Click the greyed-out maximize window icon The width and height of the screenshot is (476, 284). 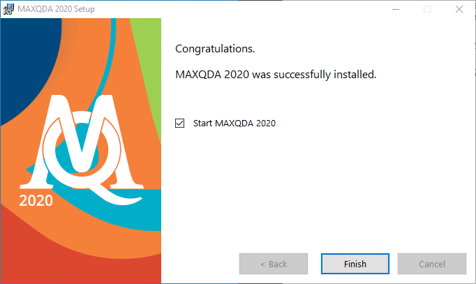(427, 9)
